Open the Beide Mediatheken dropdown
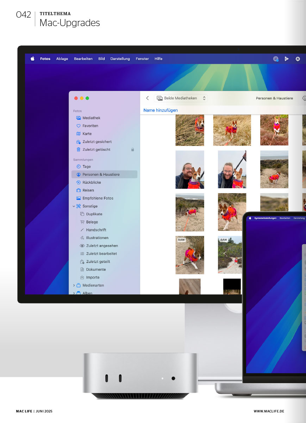This screenshot has width=306, height=423. click(181, 98)
